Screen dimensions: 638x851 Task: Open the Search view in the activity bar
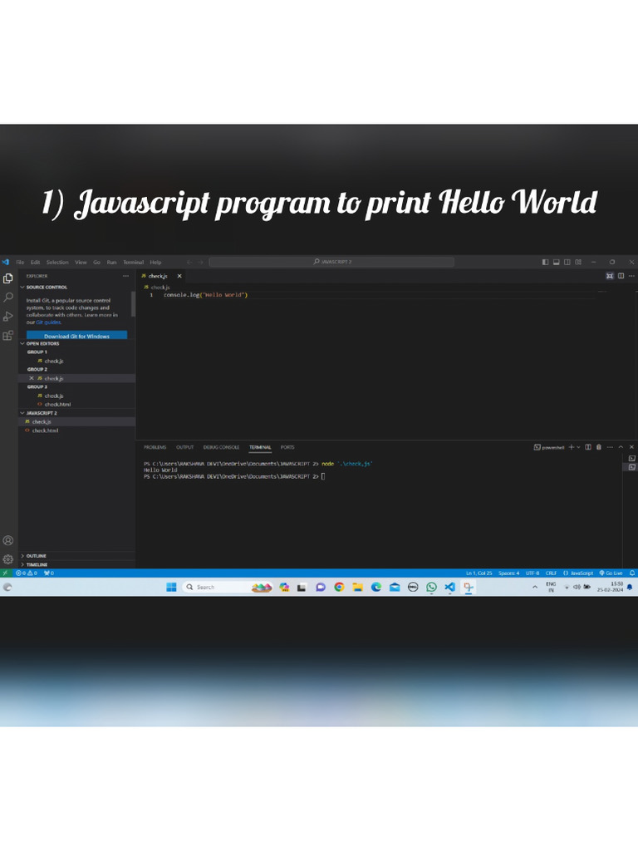pyautogui.click(x=8, y=297)
